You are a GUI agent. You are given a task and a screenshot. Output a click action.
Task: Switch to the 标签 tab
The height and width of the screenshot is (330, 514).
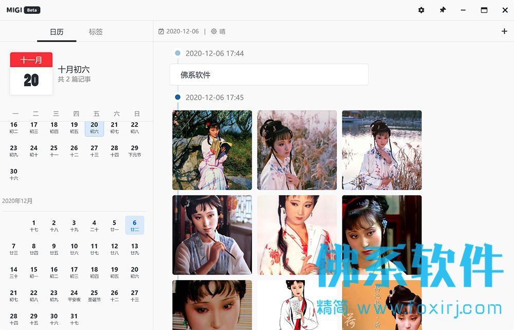click(x=96, y=32)
